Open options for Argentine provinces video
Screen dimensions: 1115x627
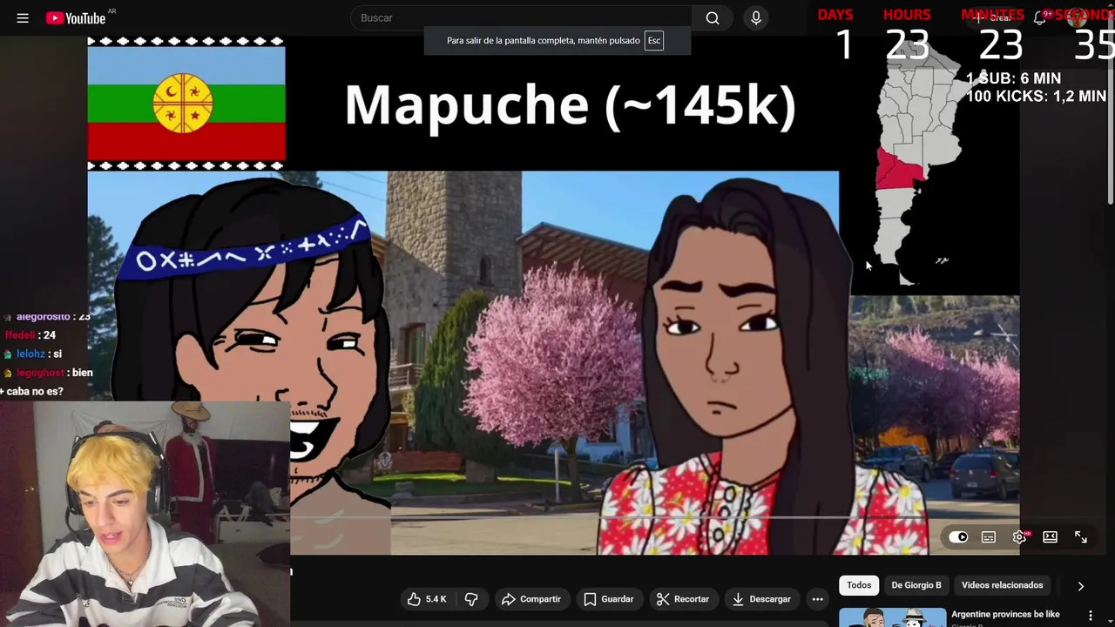coord(1090,616)
